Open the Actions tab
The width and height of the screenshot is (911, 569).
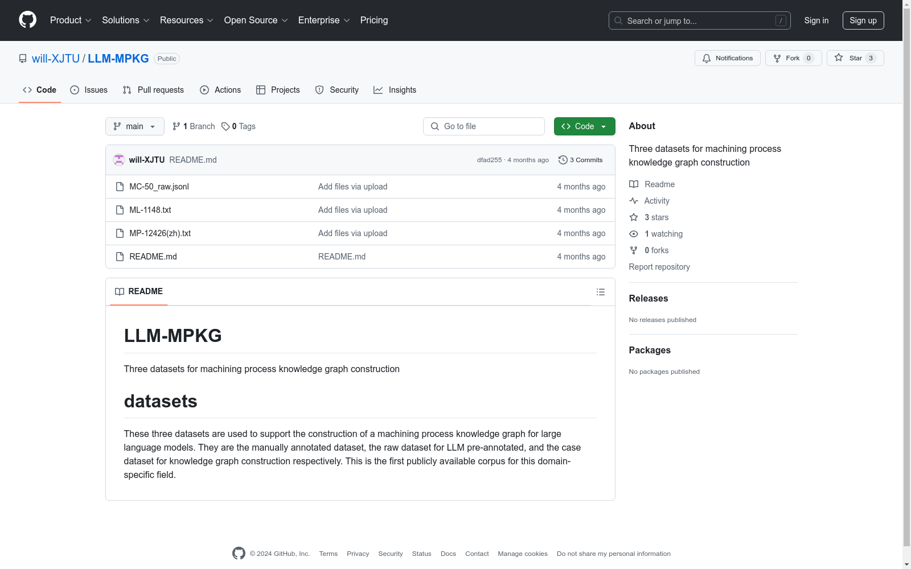[220, 90]
